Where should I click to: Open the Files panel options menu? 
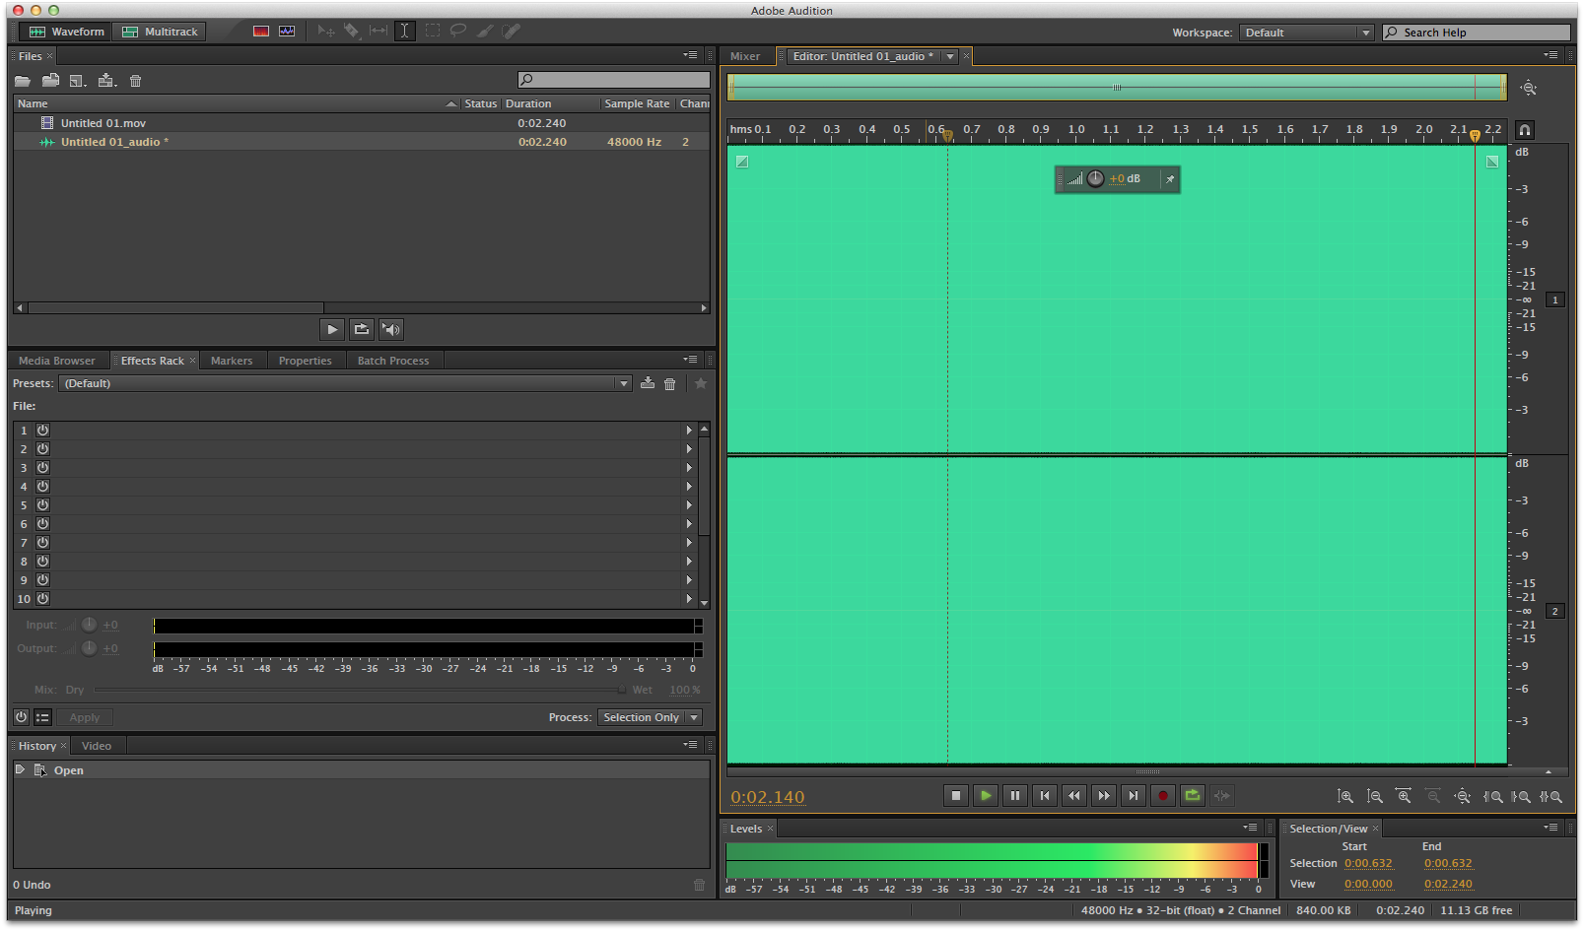pos(690,55)
